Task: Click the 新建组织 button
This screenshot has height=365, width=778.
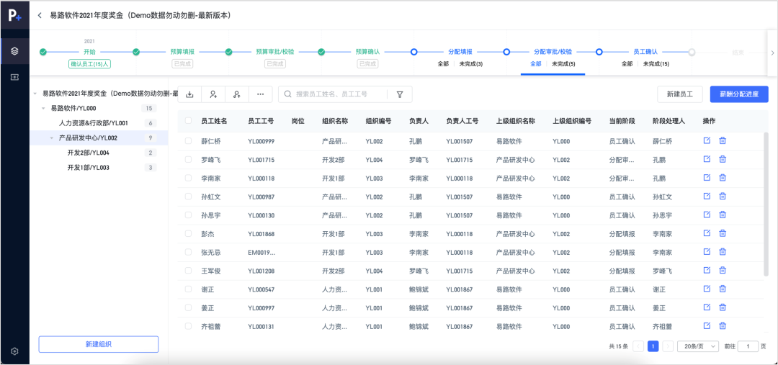Action: pyautogui.click(x=99, y=344)
